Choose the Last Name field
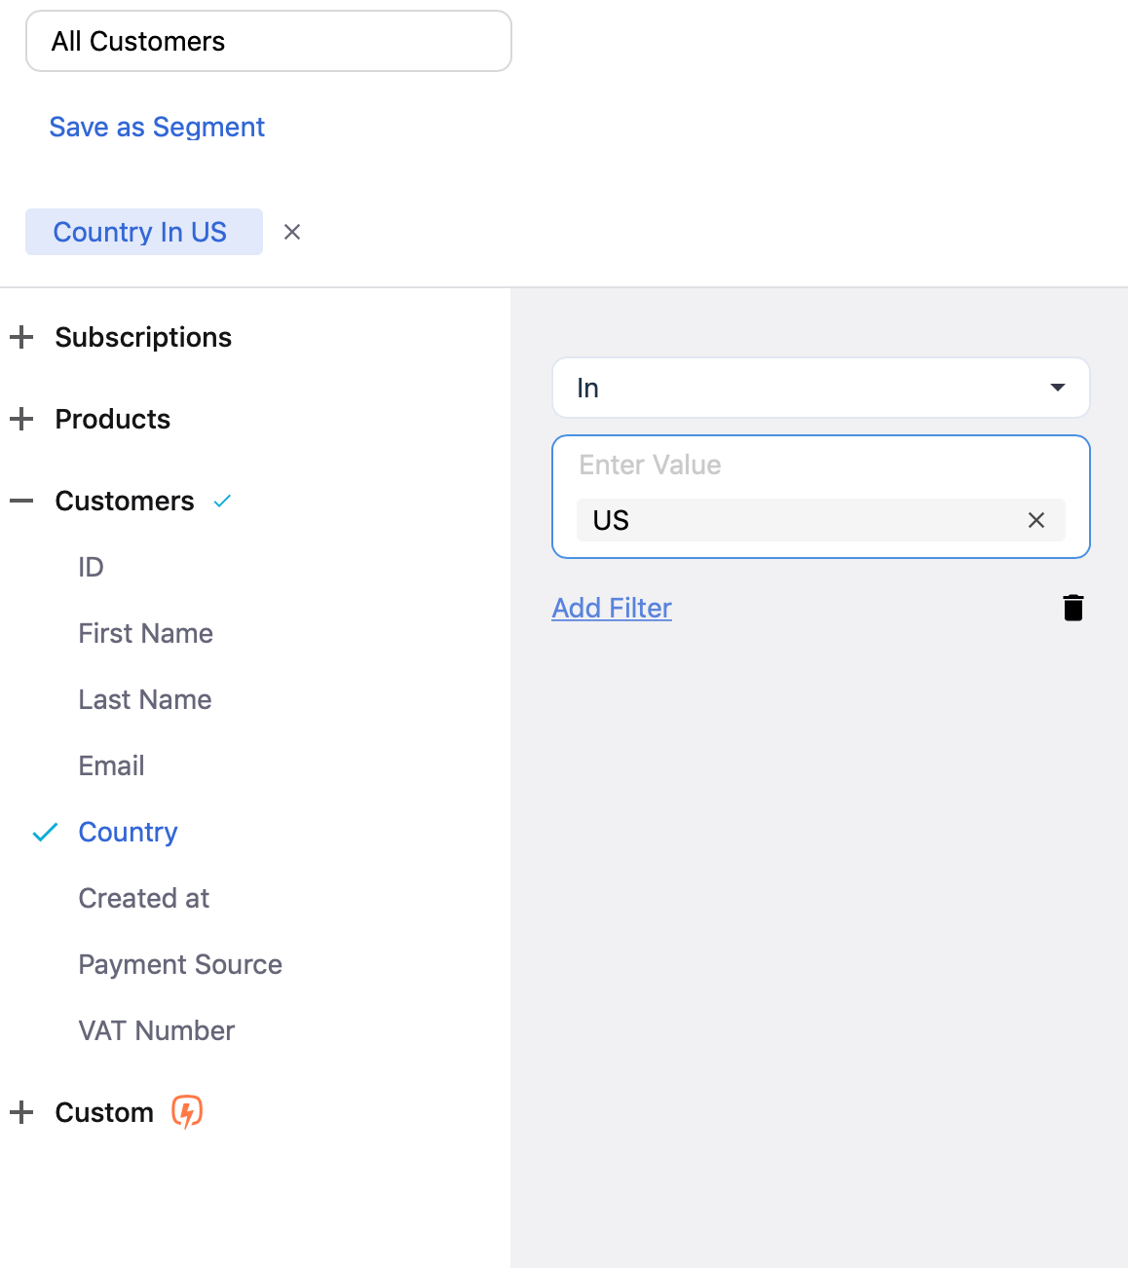The image size is (1128, 1268). [x=145, y=699]
